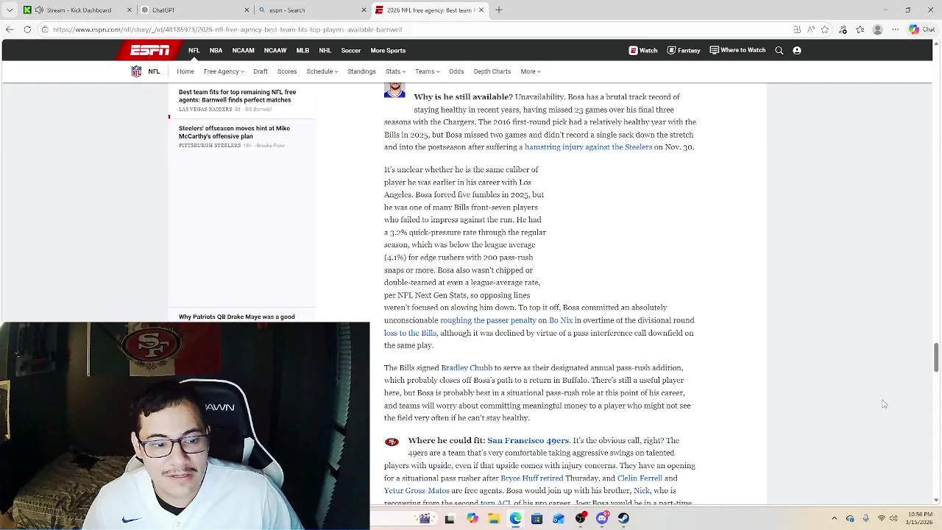Select NBA in the top sports bar
This screenshot has height=530, width=942.
(x=216, y=50)
